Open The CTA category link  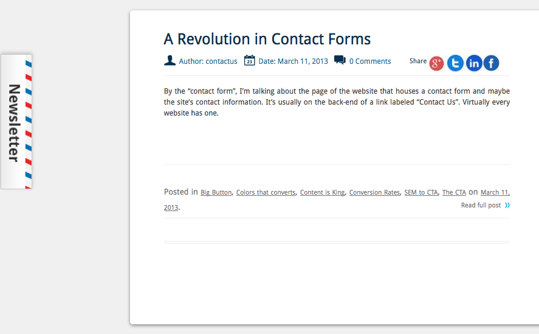pos(454,192)
